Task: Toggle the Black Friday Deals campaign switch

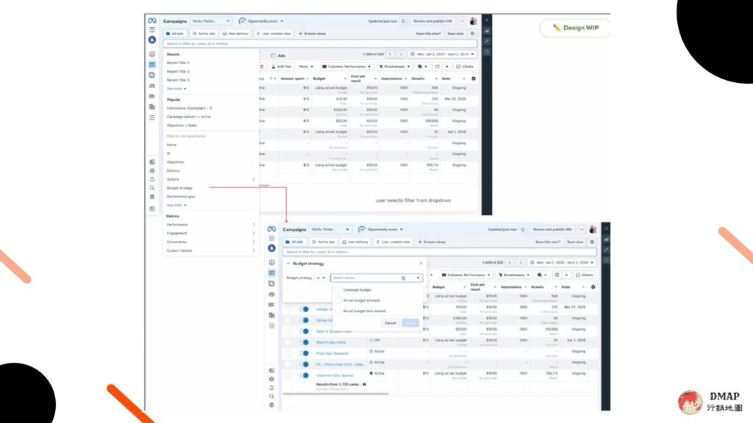Action: pyautogui.click(x=304, y=342)
